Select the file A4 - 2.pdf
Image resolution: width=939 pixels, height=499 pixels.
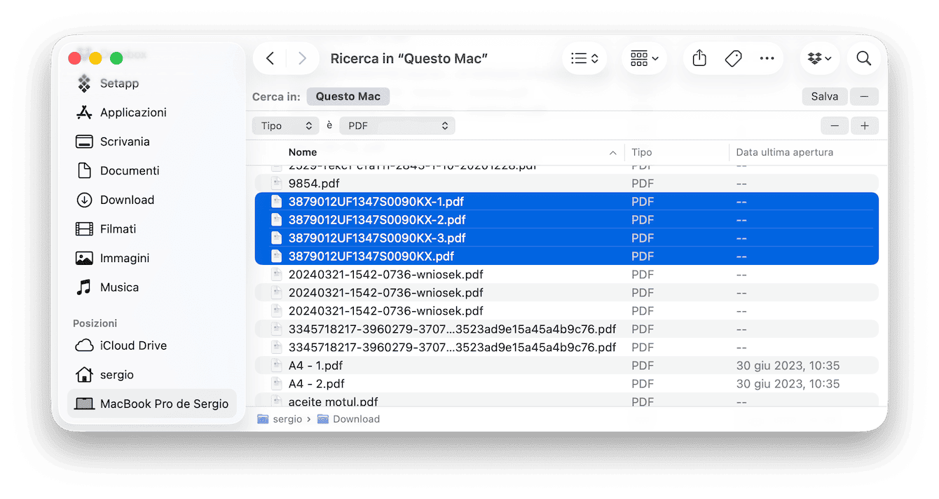566,384
